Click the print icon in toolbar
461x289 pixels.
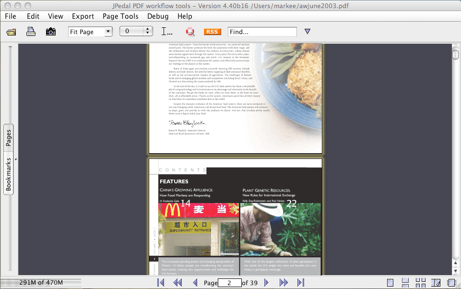pos(31,32)
